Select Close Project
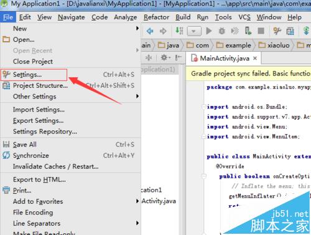Image resolution: width=311 pixels, height=235 pixels. (70, 62)
